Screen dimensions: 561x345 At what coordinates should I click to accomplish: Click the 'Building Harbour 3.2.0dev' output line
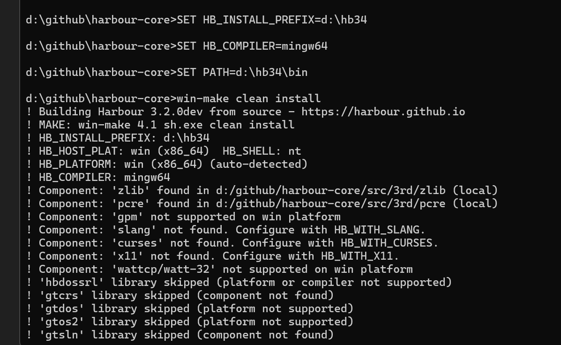tap(124, 112)
